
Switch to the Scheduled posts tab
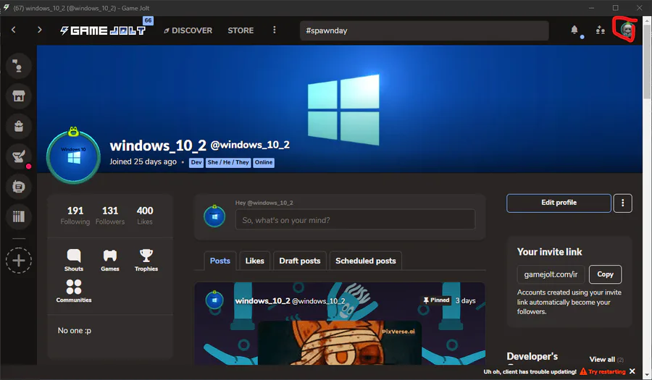click(x=366, y=261)
